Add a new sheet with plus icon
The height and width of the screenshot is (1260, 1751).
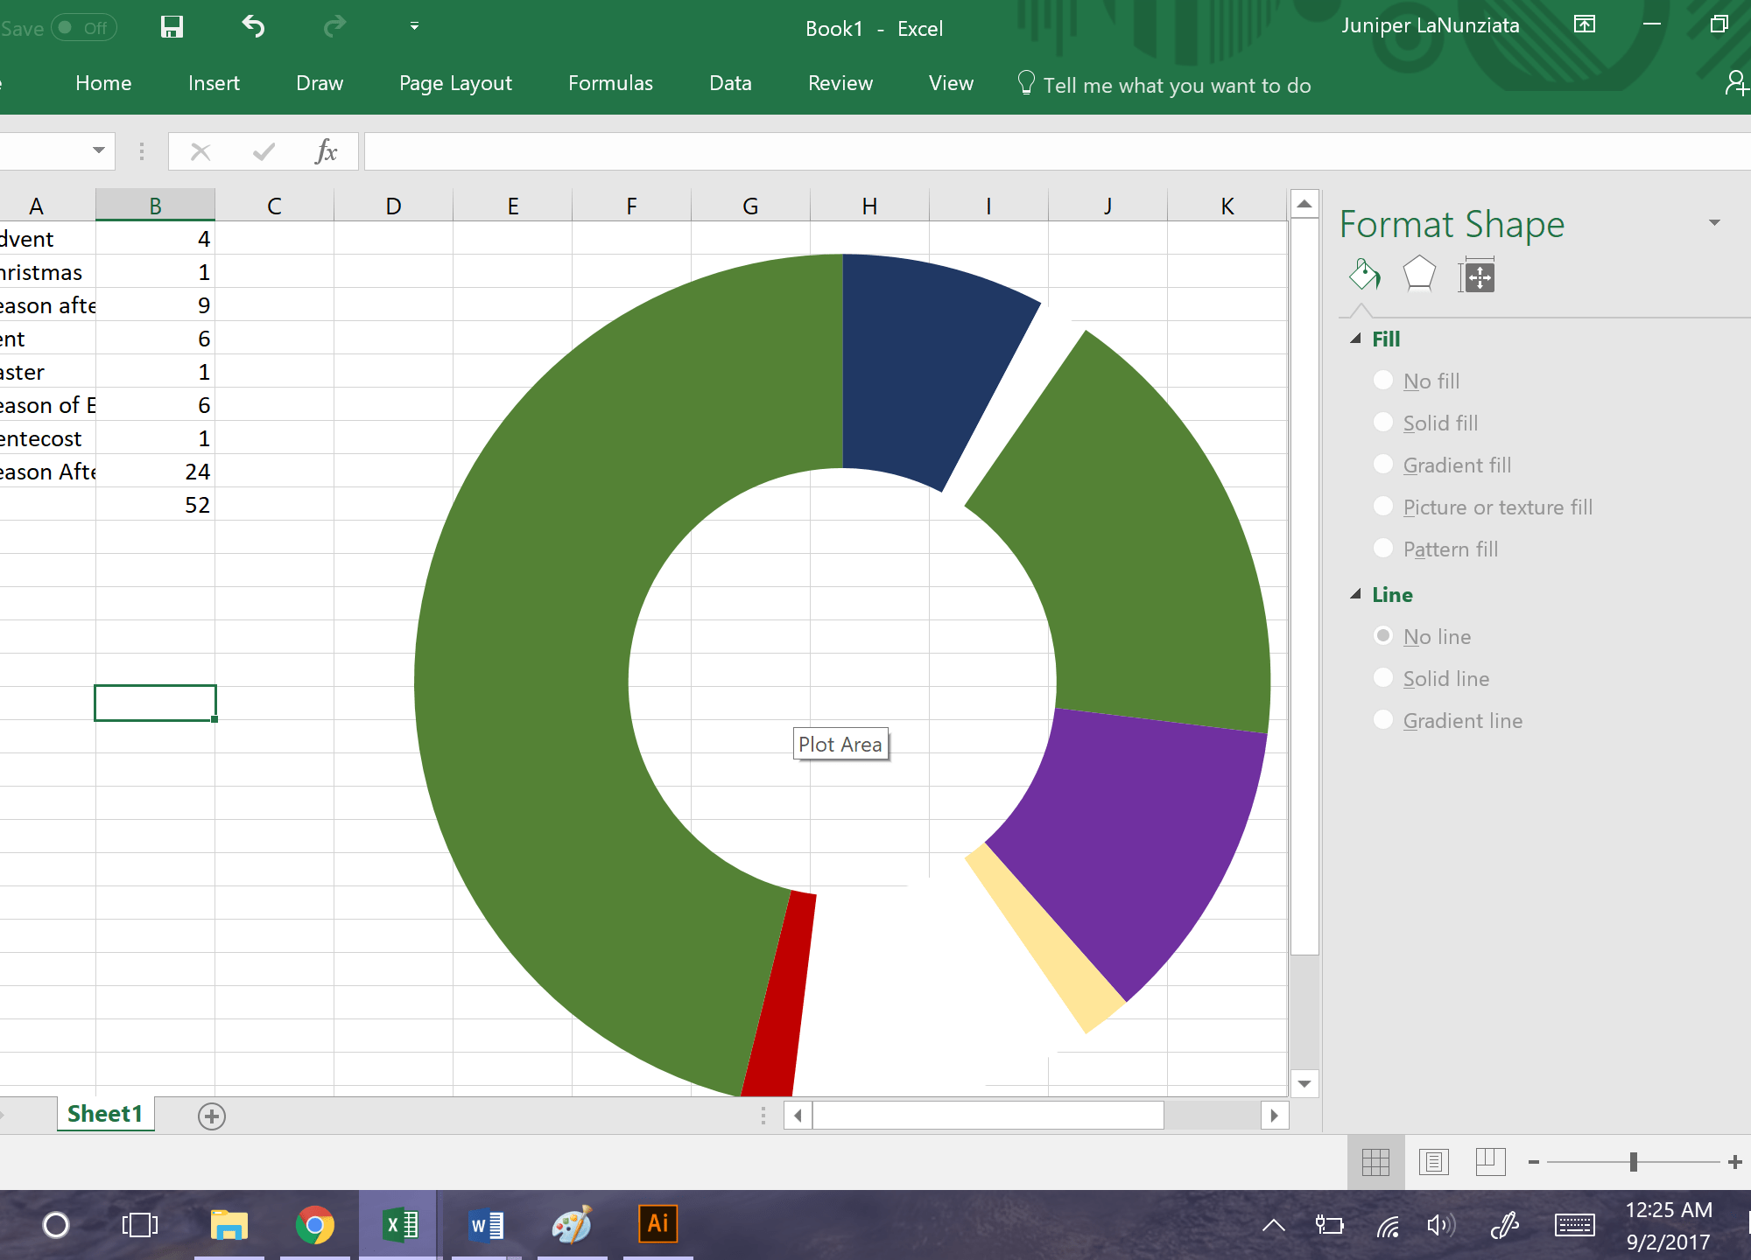click(212, 1116)
